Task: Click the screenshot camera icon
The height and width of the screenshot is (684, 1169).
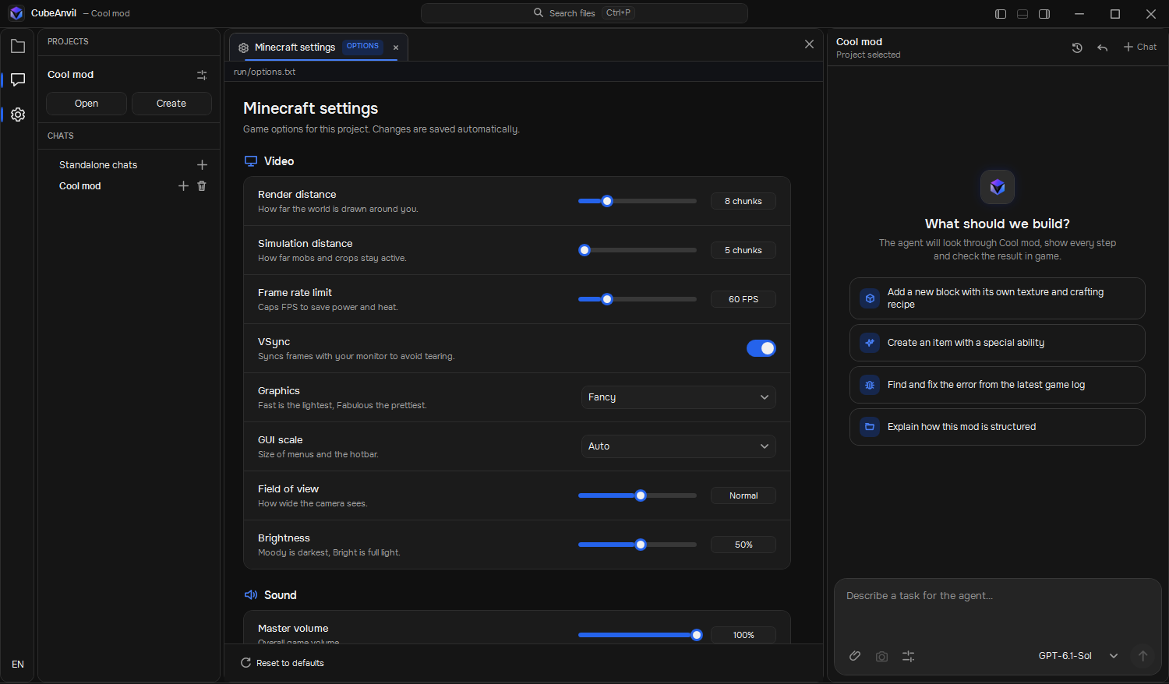Action: click(881, 657)
